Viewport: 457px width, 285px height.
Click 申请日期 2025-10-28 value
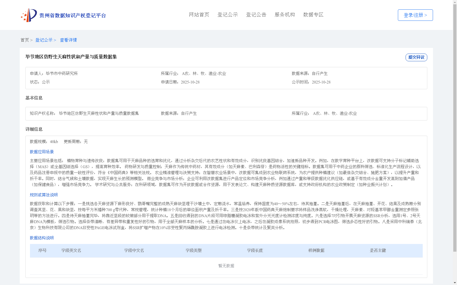click(190, 82)
